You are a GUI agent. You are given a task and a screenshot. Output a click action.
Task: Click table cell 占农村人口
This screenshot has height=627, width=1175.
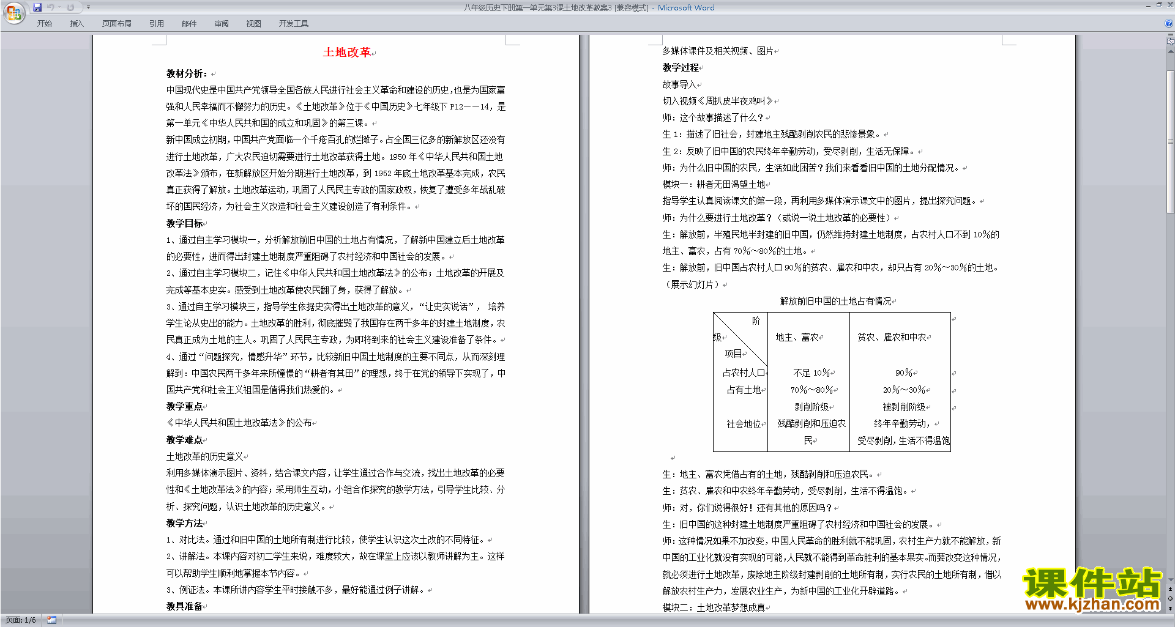point(744,373)
